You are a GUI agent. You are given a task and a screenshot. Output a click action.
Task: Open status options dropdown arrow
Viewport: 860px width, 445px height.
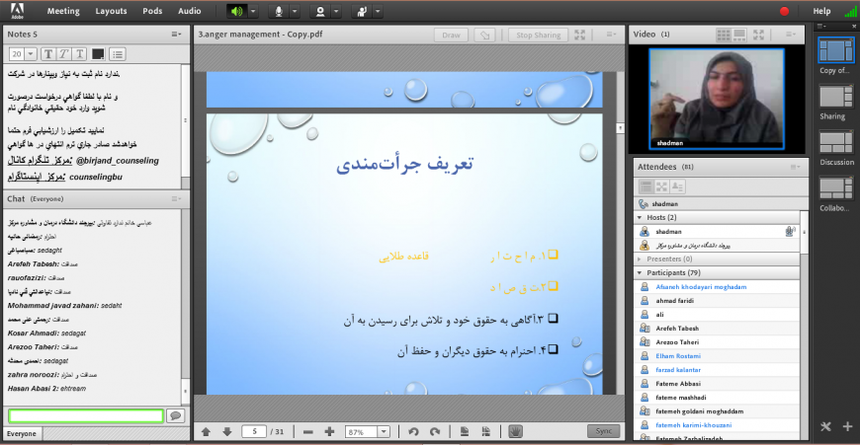(378, 11)
